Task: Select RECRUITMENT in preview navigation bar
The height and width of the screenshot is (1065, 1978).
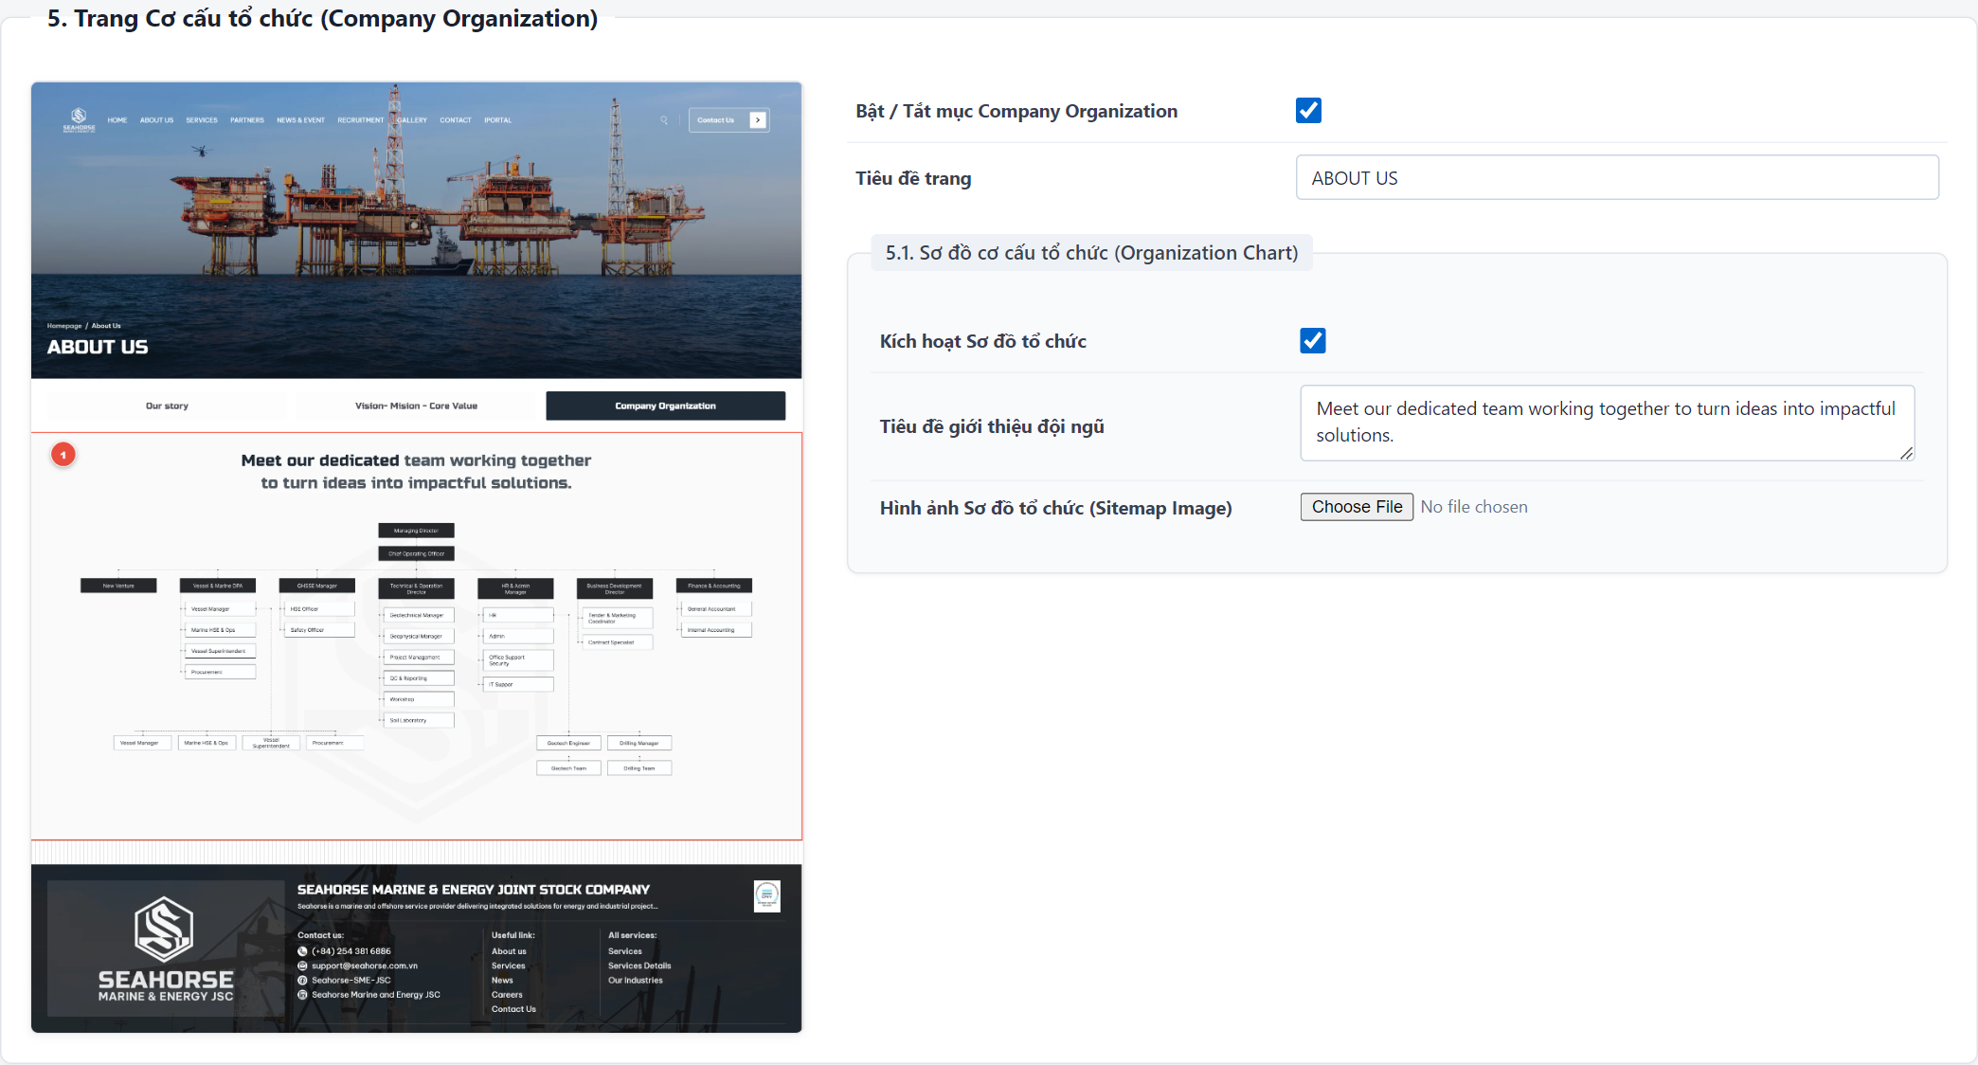Action: pyautogui.click(x=361, y=120)
